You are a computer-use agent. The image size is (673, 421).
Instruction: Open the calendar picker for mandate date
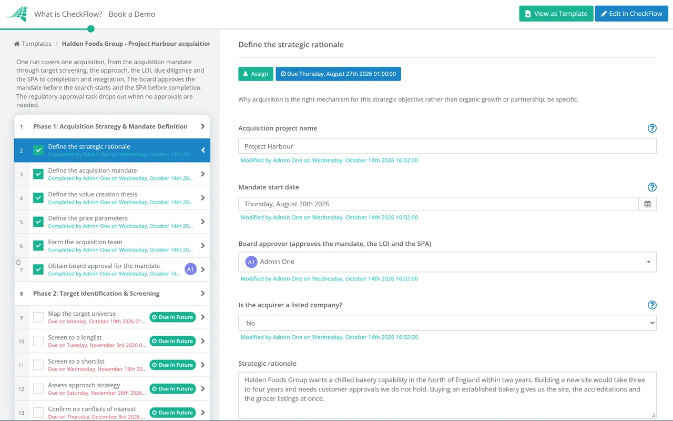point(647,204)
